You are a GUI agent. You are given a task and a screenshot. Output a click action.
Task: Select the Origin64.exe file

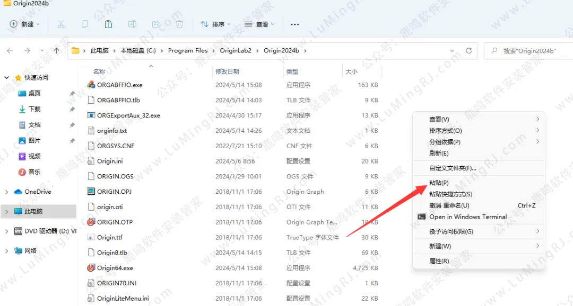[x=115, y=268]
